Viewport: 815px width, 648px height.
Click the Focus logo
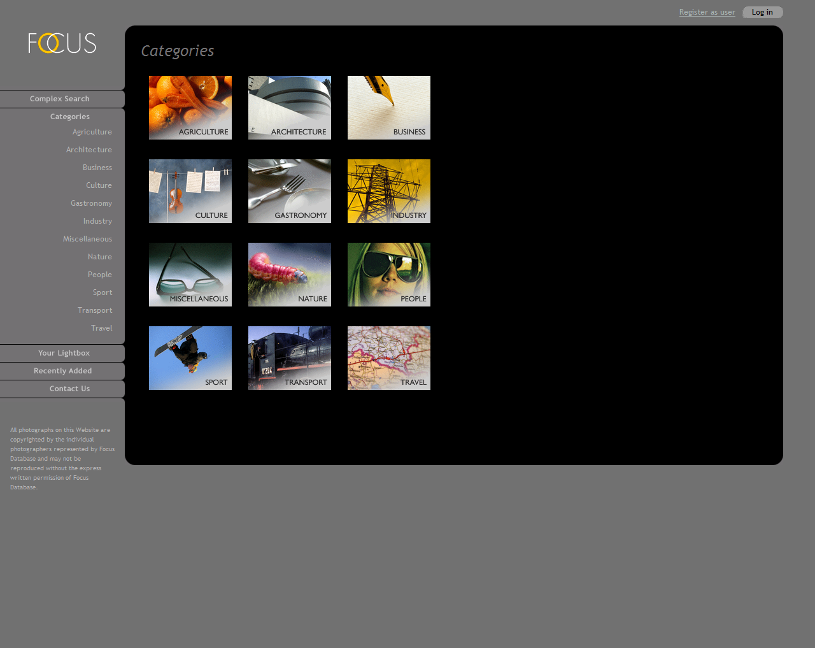pos(62,43)
